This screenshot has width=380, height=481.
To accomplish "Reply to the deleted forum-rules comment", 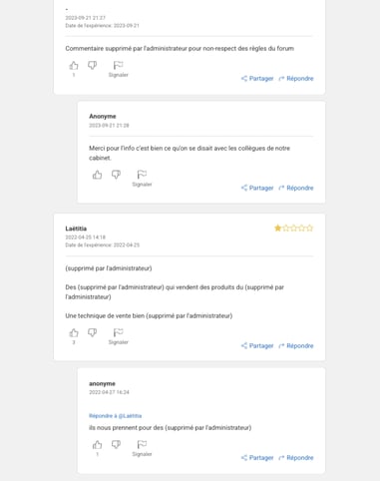I will point(296,79).
